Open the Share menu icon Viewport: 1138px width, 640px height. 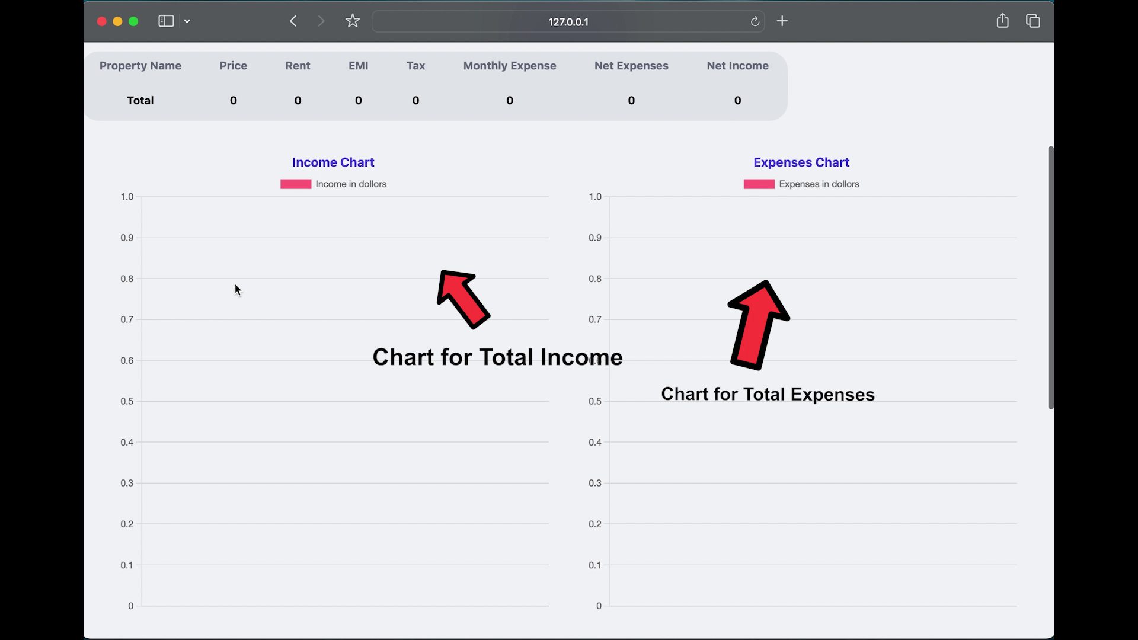[1002, 21]
